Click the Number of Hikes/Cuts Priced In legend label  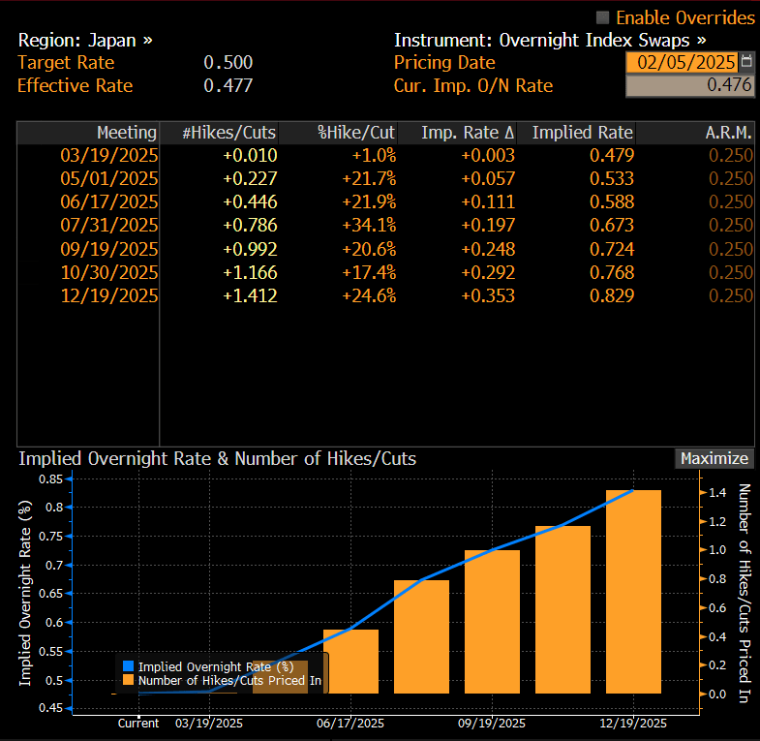pos(229,680)
